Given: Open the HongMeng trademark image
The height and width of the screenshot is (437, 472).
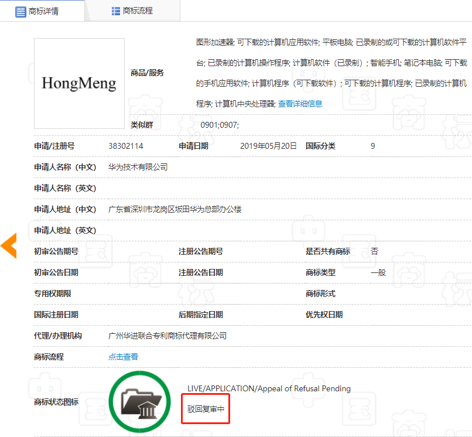Looking at the screenshot, I should [x=79, y=83].
